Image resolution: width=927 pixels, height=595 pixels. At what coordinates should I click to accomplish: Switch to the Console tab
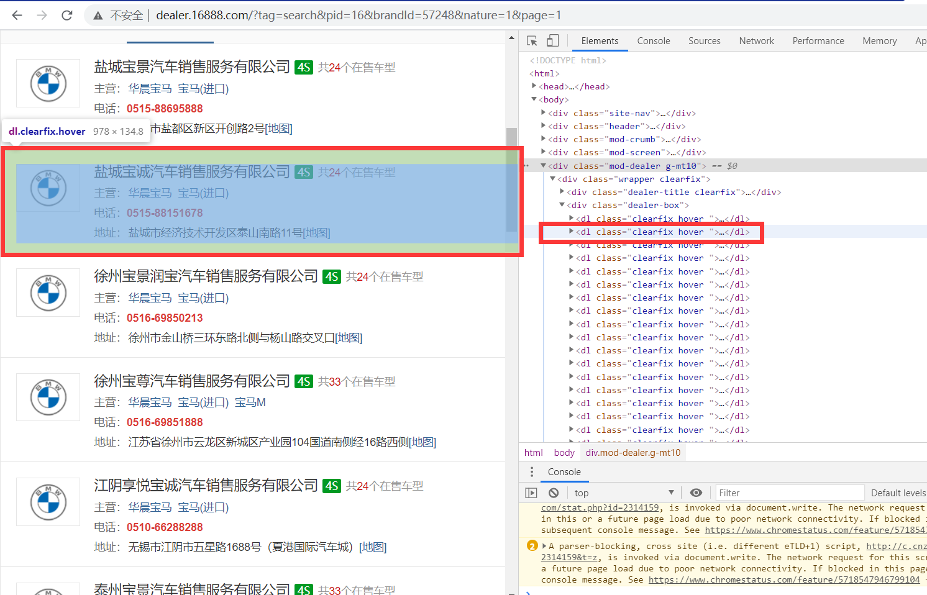[x=653, y=40]
